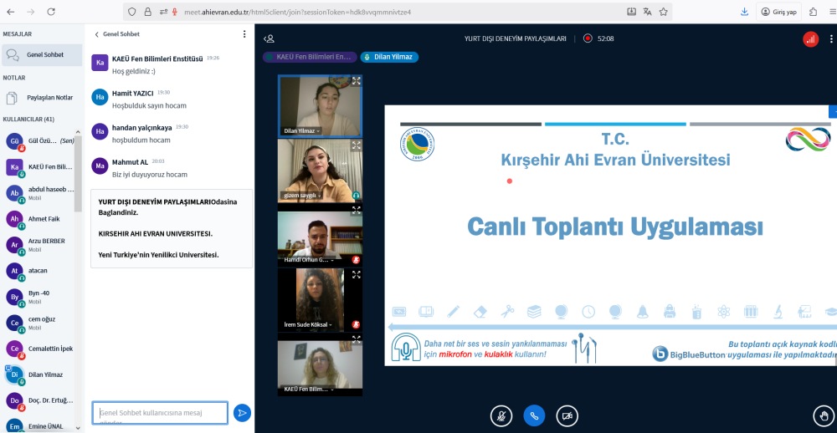Open the meeting options three-dot menu
Viewport: 837px width, 433px height.
tap(829, 38)
